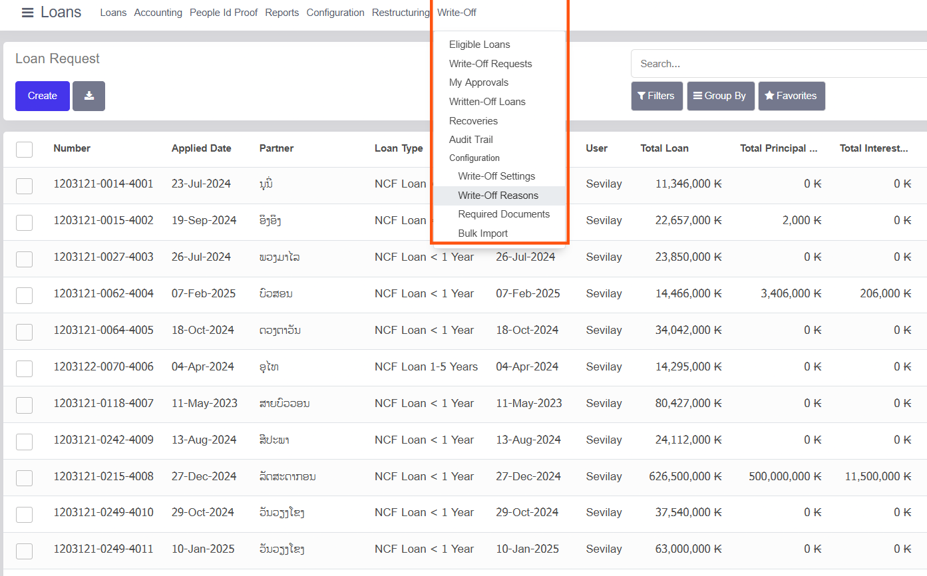Select the checkbox for loan 1203121-0062-4004
Viewport: 927px width, 576px height.
tap(25, 295)
